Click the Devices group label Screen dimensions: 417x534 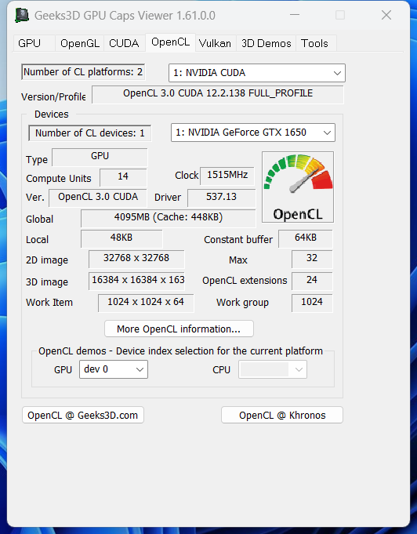[52, 114]
